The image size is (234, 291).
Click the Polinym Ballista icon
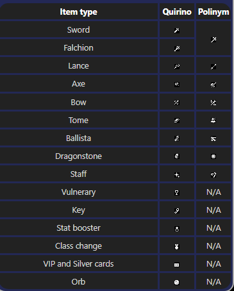213,138
